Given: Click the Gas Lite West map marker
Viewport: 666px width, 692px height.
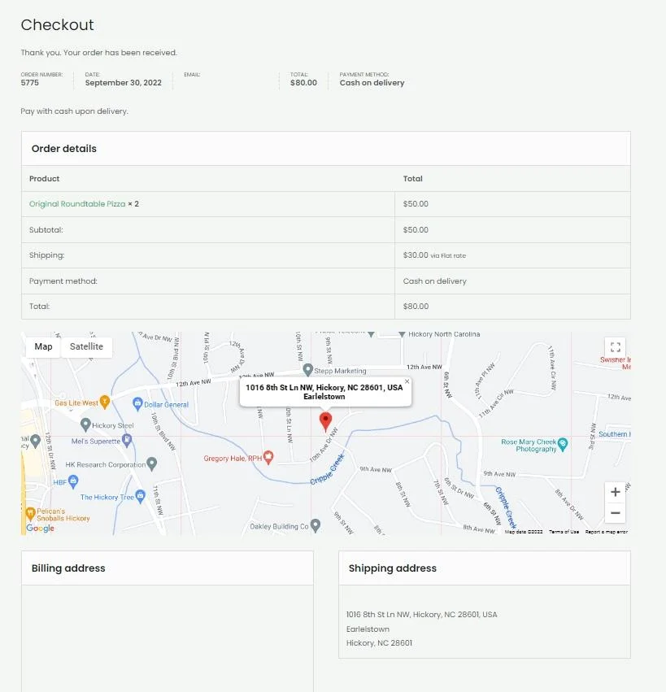Looking at the screenshot, I should coord(105,402).
